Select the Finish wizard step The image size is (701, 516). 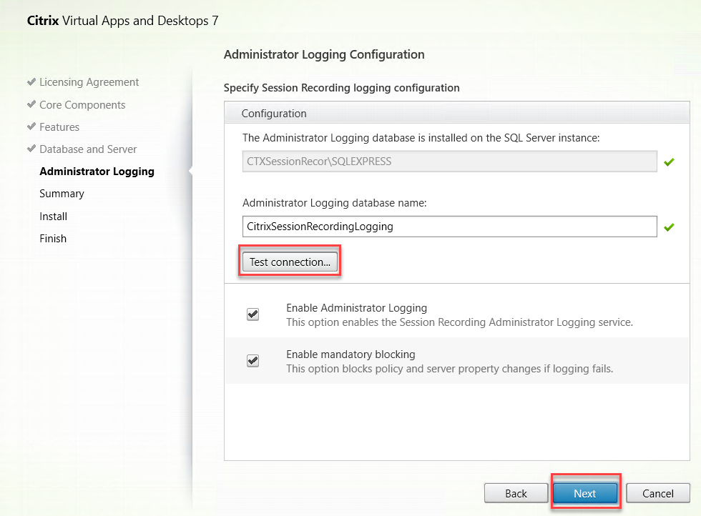coord(53,239)
